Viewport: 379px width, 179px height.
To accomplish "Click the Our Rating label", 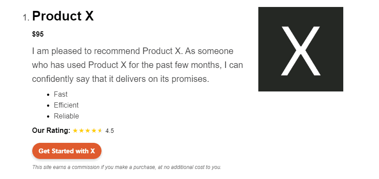I will coord(51,130).
